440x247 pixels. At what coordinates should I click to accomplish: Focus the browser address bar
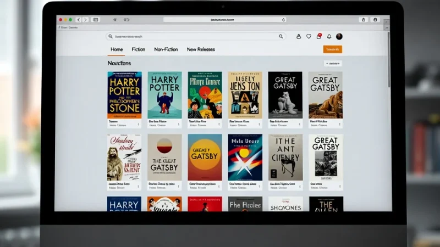tap(224, 20)
